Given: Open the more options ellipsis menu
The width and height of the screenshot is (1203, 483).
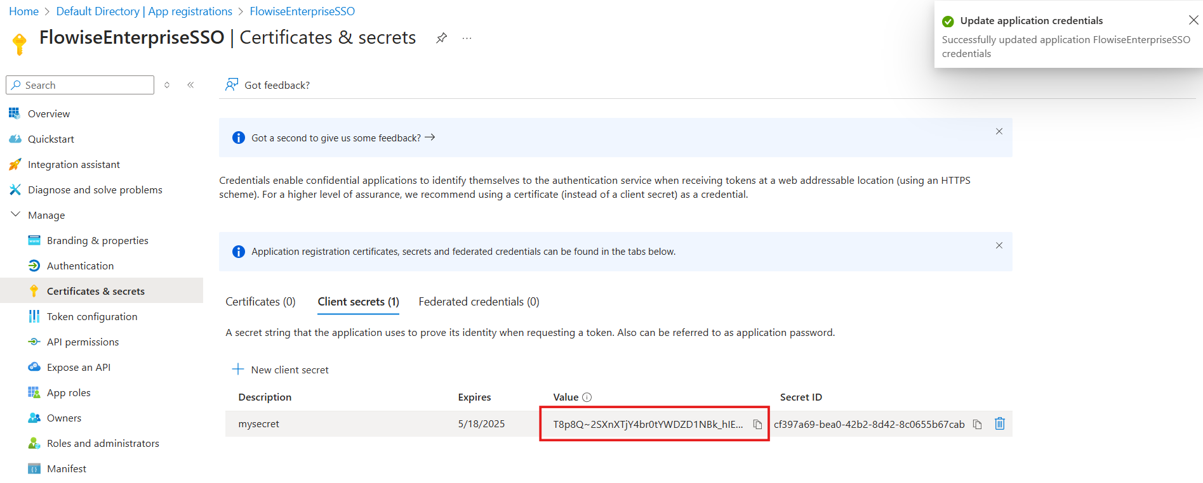Looking at the screenshot, I should 467,38.
